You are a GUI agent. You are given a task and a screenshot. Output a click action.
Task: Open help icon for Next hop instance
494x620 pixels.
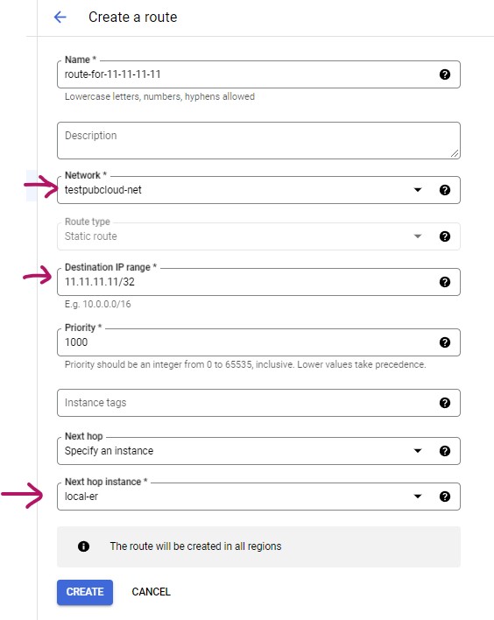pos(445,497)
